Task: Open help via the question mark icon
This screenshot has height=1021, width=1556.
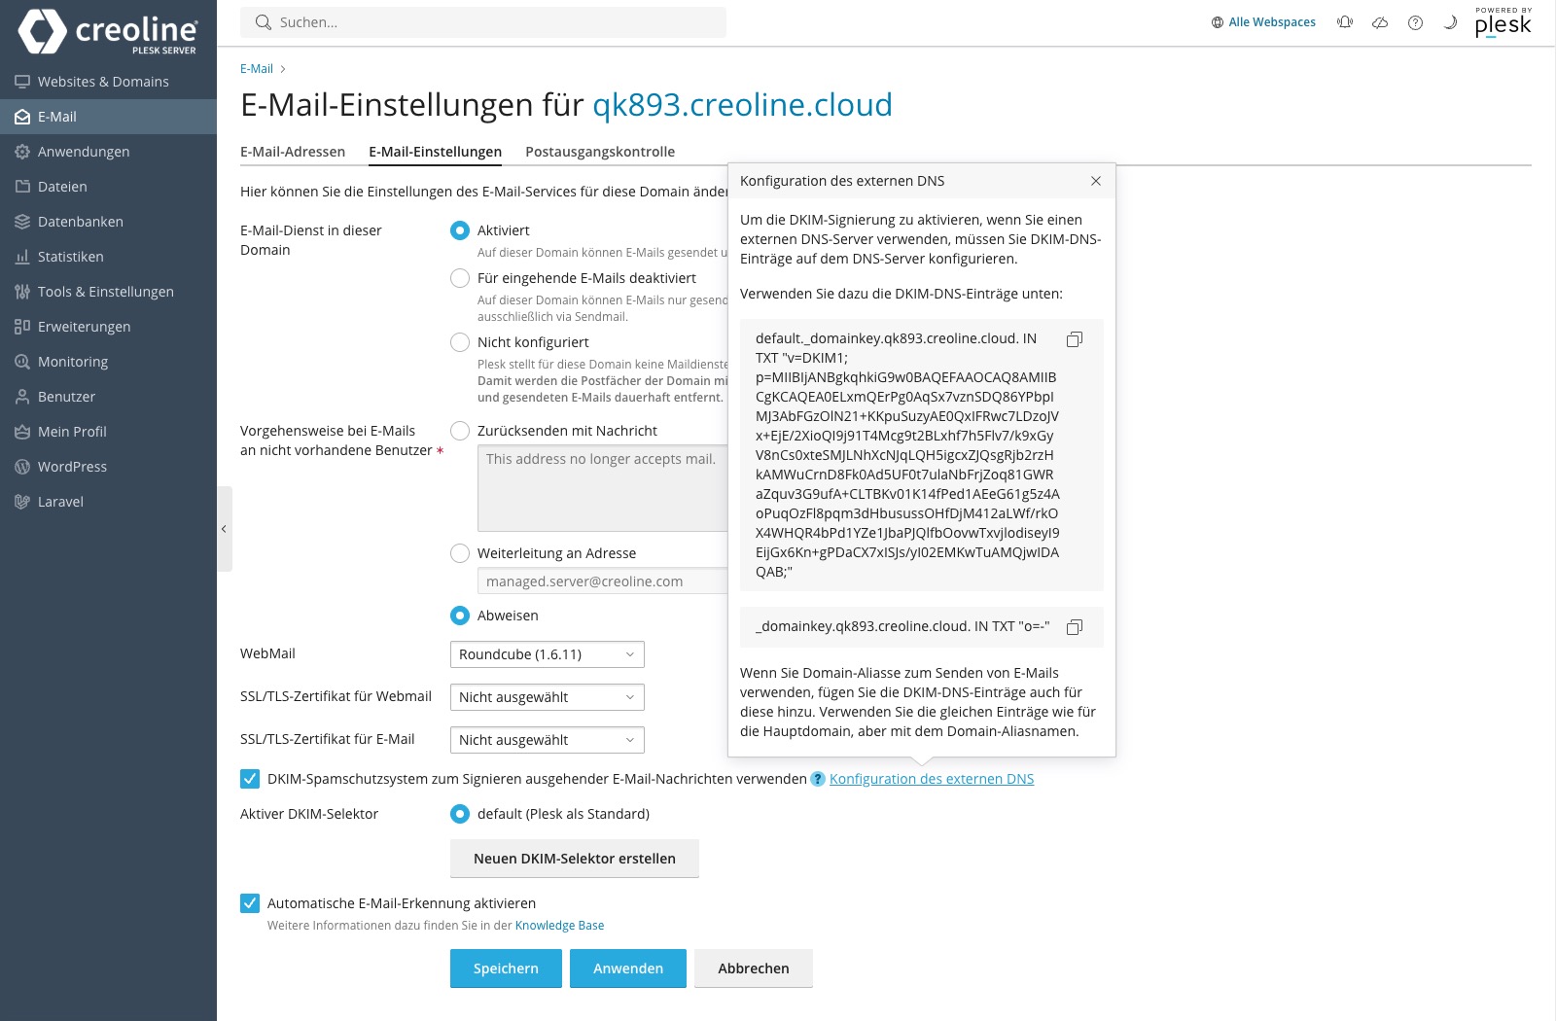Action: click(1415, 22)
